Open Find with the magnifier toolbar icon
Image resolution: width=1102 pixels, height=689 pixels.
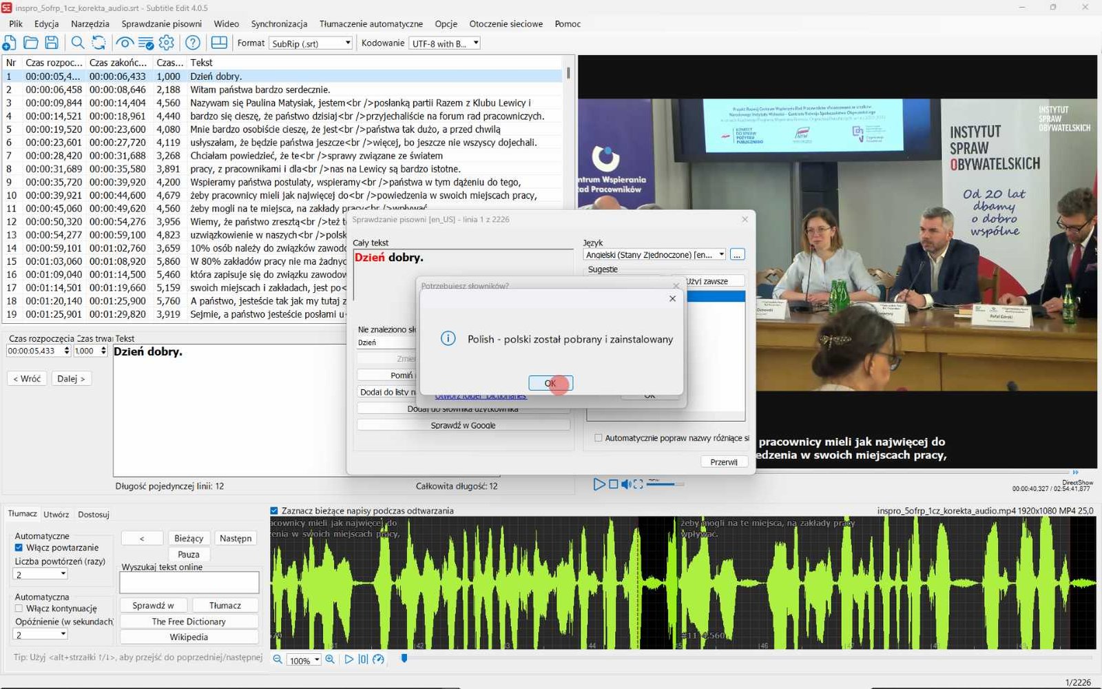coord(78,43)
